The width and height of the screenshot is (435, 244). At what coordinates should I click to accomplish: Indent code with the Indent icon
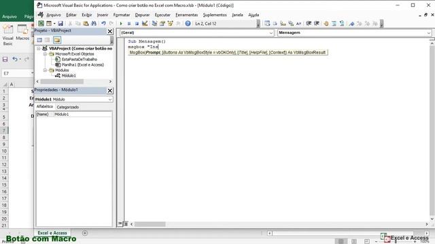pos(309,24)
